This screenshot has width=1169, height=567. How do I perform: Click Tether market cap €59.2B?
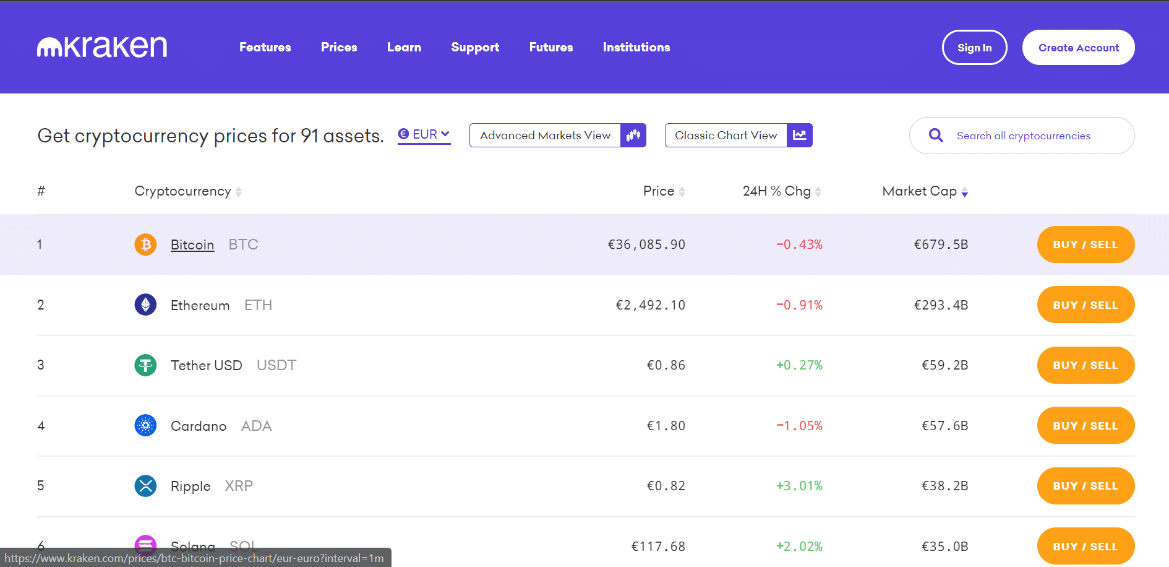tap(944, 365)
